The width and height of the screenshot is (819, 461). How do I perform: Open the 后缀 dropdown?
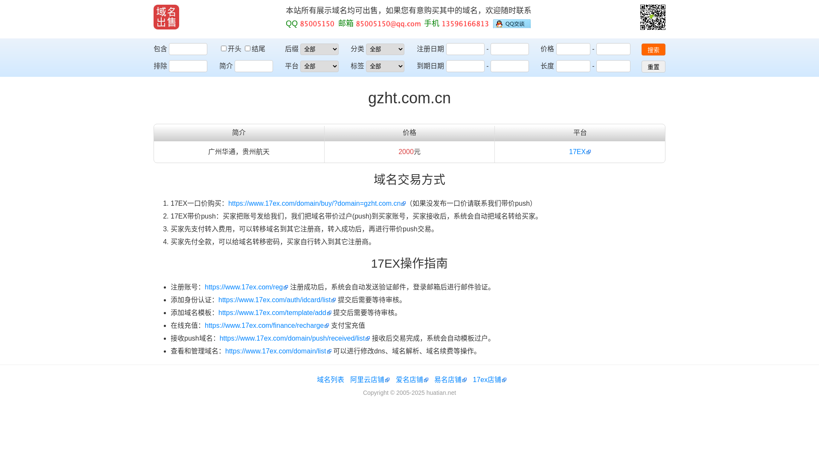[x=319, y=49]
